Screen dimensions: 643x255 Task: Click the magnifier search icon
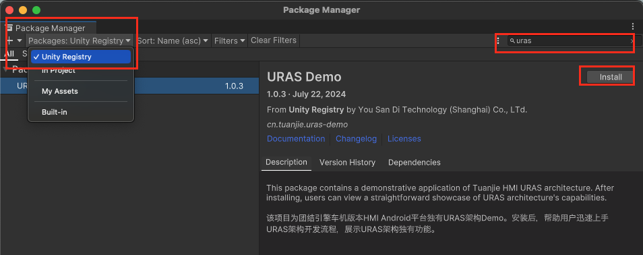pos(512,40)
